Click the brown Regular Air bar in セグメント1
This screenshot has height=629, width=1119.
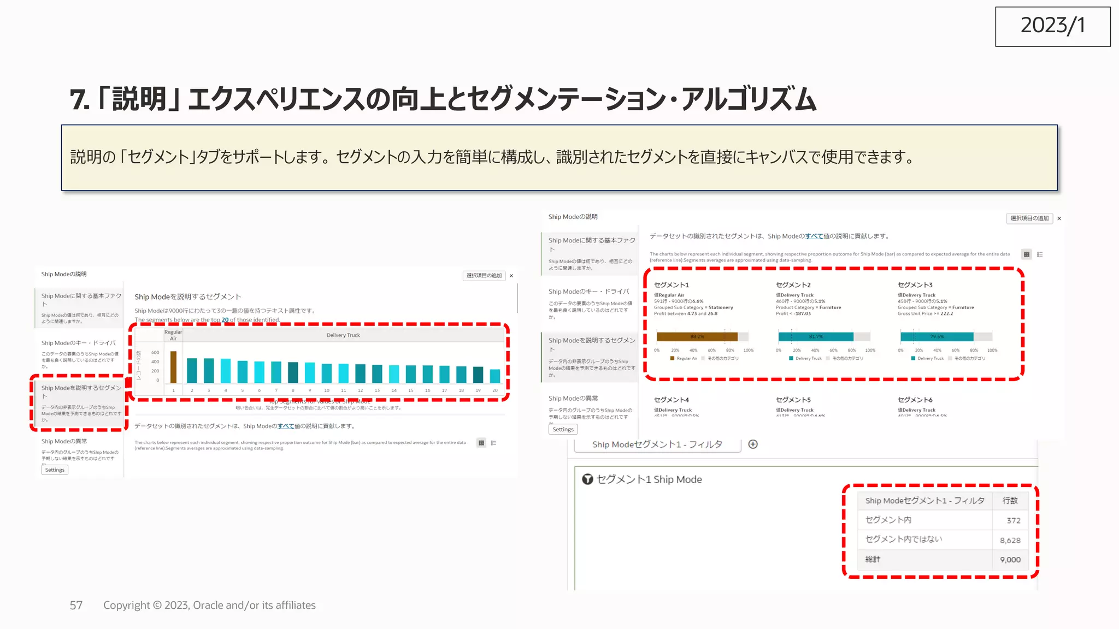[697, 337]
